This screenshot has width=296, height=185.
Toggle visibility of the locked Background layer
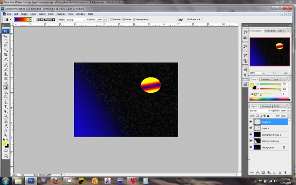(x=251, y=147)
